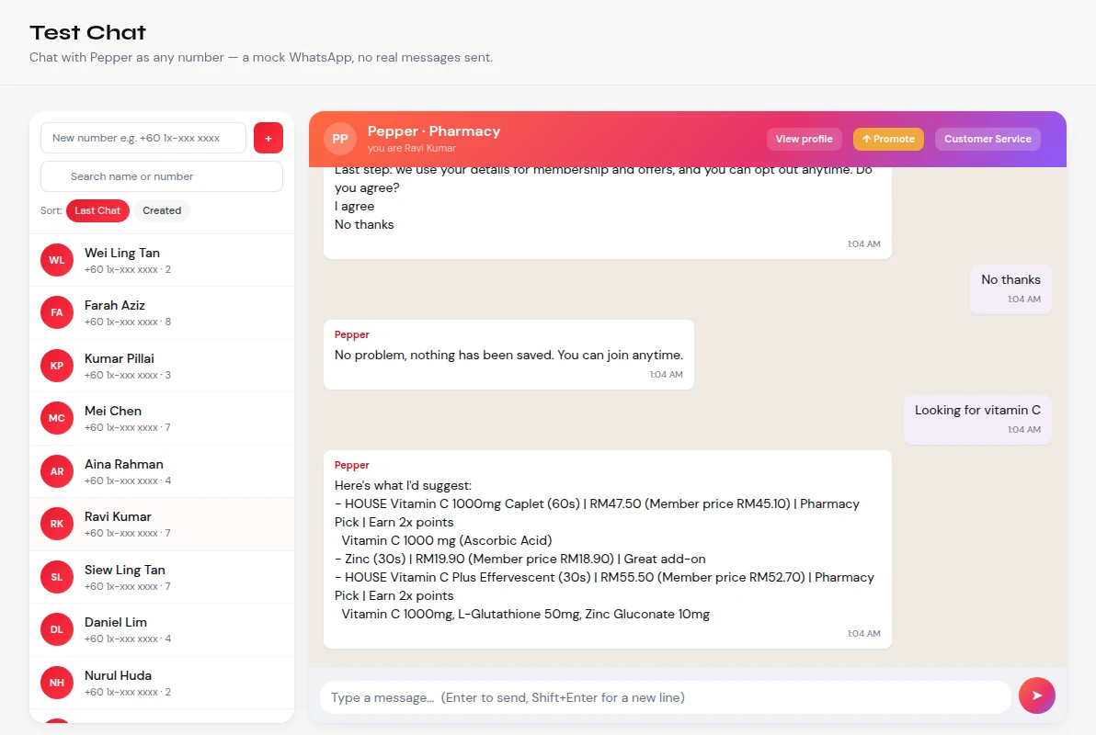1096x735 pixels.
Task: Click 'No problem, nothing has been saved' message
Action: pos(508,355)
